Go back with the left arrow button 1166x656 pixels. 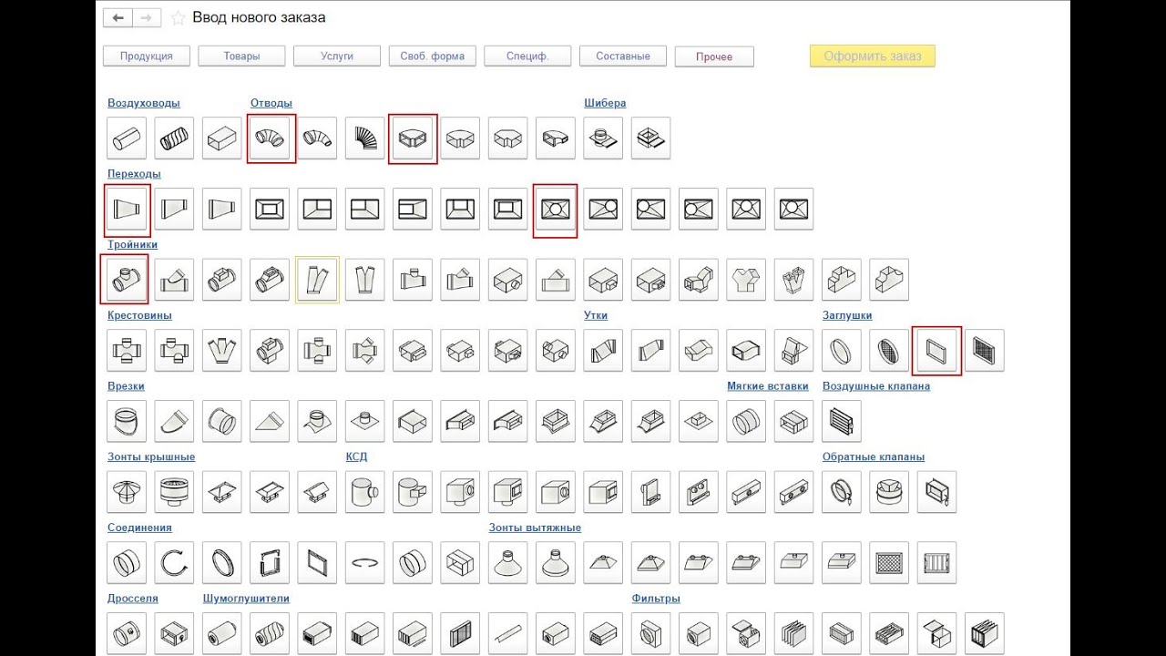(x=118, y=17)
